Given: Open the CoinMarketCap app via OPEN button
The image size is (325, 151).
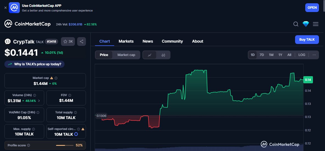Looking at the screenshot, I should pos(312,8).
